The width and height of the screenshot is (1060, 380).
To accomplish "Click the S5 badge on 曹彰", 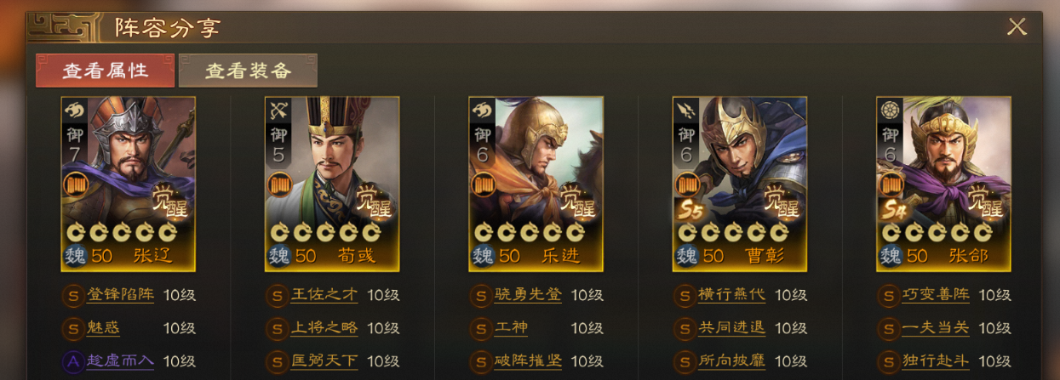I will click(688, 210).
